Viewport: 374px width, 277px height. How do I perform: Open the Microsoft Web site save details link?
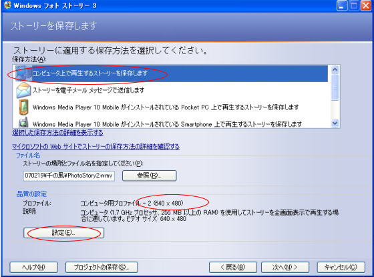click(x=96, y=146)
